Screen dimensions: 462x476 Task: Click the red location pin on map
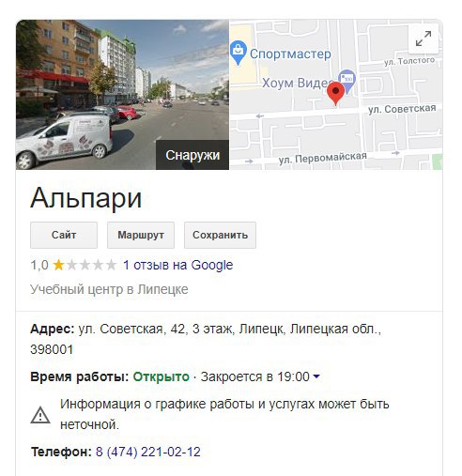[335, 93]
